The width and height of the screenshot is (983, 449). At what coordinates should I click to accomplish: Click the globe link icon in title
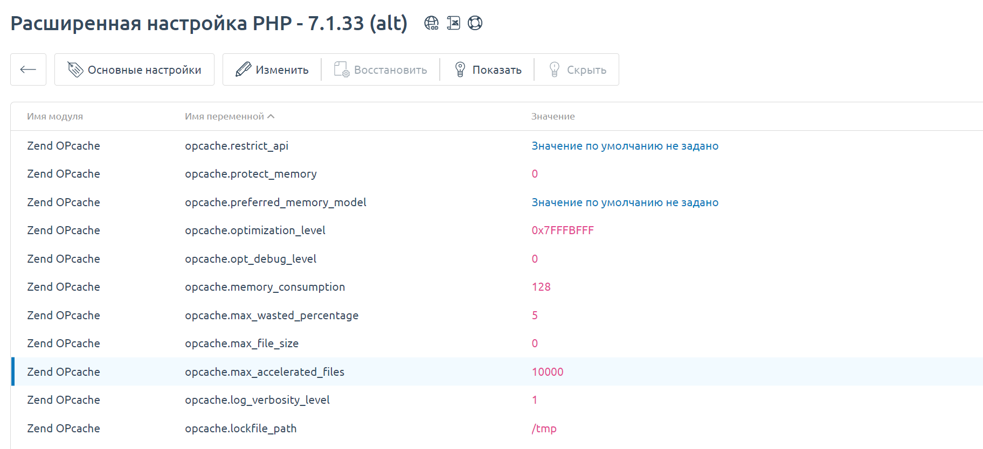coord(431,23)
